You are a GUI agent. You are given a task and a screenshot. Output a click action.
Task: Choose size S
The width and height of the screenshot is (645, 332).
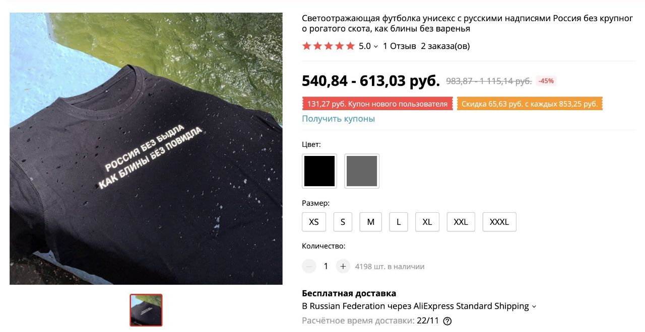click(x=343, y=222)
